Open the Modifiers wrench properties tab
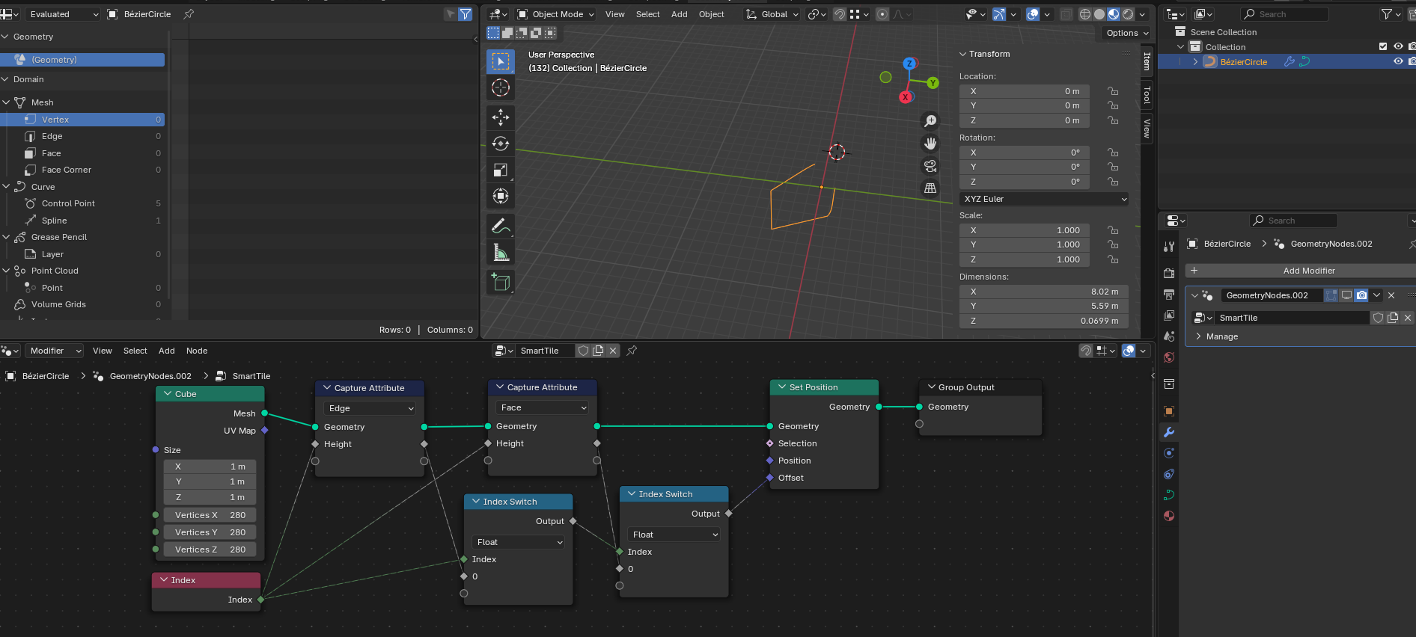Screen dimensions: 1416x637 [x=1168, y=432]
